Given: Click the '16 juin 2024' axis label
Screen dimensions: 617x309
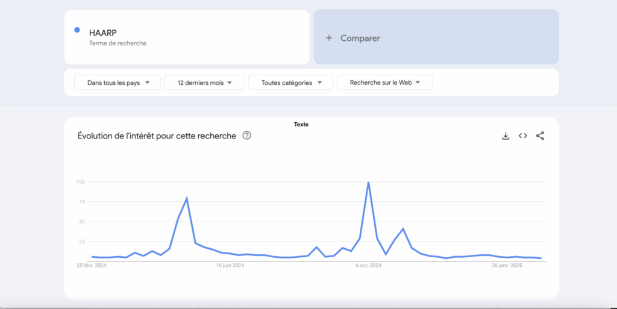Looking at the screenshot, I should click(230, 266).
